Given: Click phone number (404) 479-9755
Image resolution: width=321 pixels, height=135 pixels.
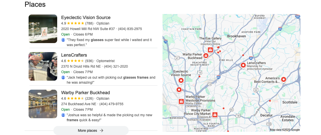Looking at the screenshot, I should [111, 104].
